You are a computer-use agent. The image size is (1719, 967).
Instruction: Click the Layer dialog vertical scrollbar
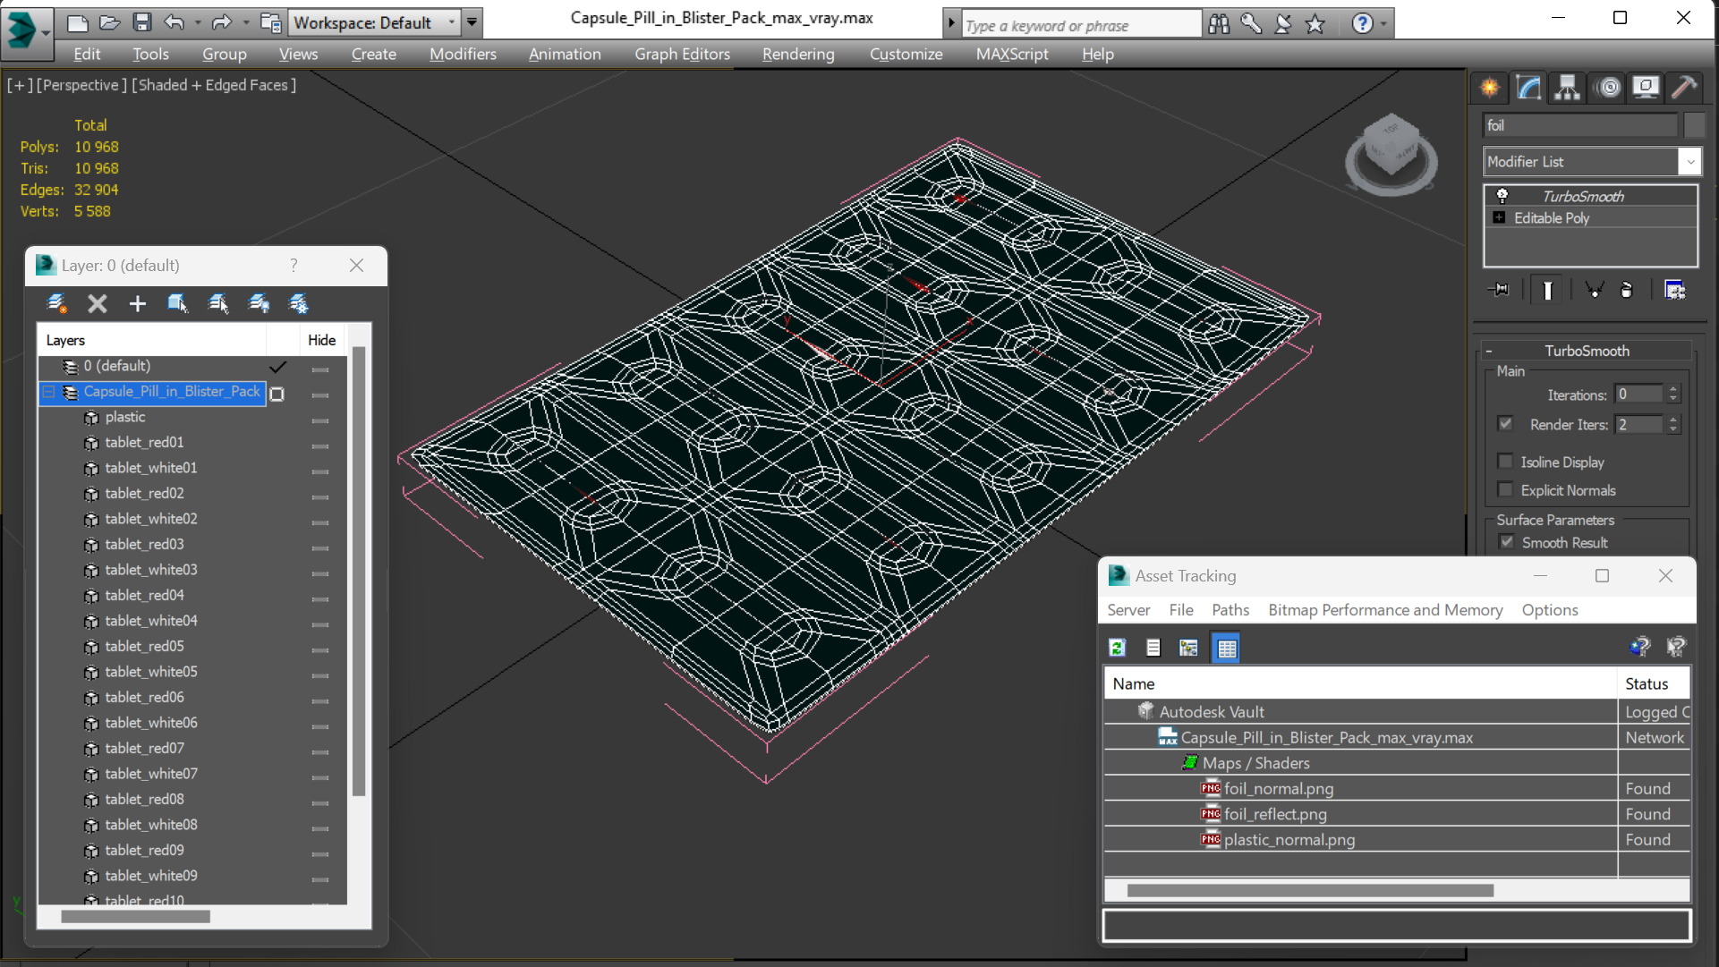coord(359,573)
